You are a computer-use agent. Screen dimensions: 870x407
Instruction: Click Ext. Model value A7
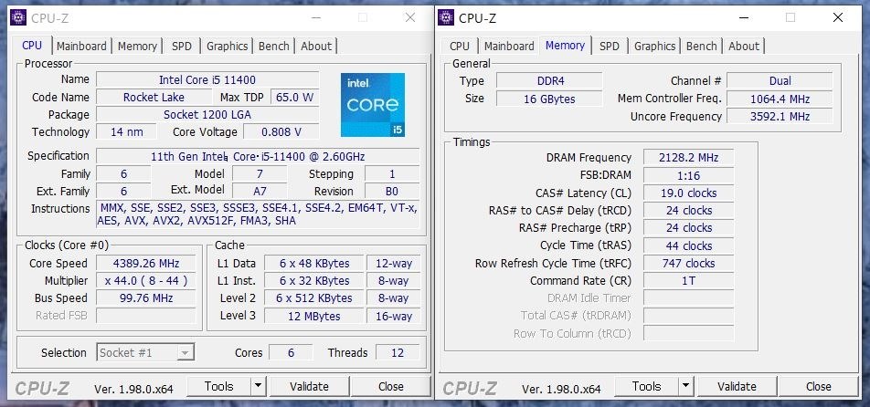click(x=260, y=191)
